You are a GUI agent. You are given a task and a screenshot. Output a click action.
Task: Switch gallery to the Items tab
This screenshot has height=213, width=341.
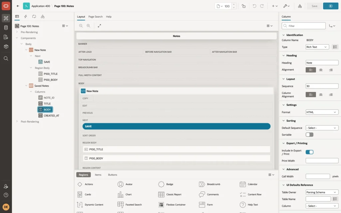pos(98,175)
